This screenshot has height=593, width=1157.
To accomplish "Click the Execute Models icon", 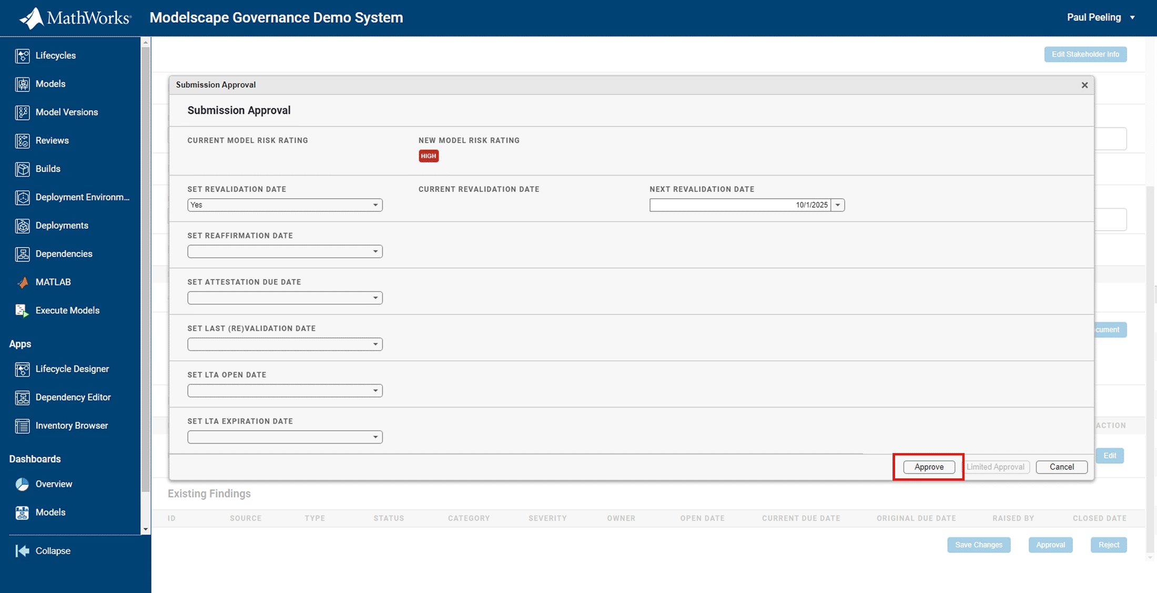I will click(x=22, y=311).
